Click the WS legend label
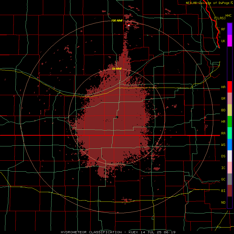234x234 pixels. coord(223,145)
